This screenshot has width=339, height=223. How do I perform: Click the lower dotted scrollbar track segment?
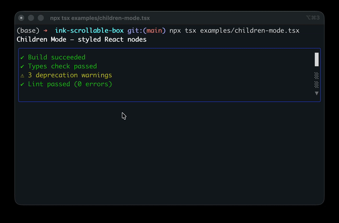(317, 84)
